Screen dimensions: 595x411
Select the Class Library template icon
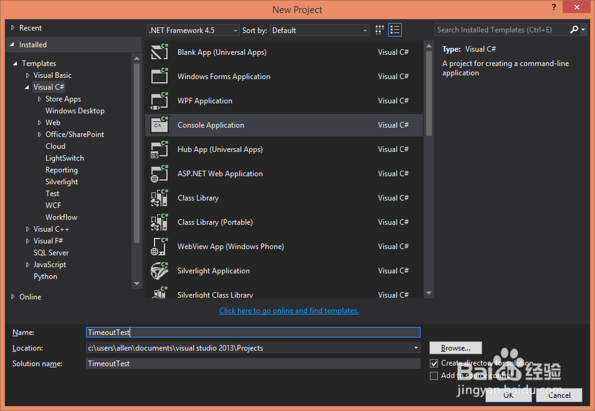click(x=159, y=197)
